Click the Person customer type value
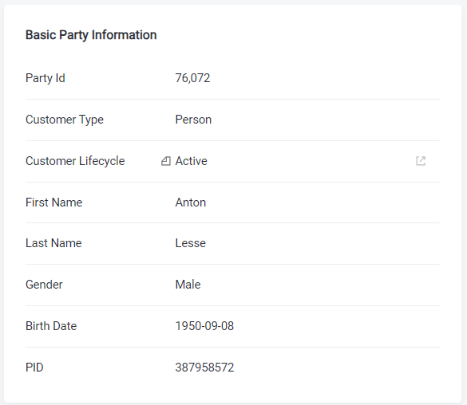Viewport: 467px width, 405px height. point(193,120)
